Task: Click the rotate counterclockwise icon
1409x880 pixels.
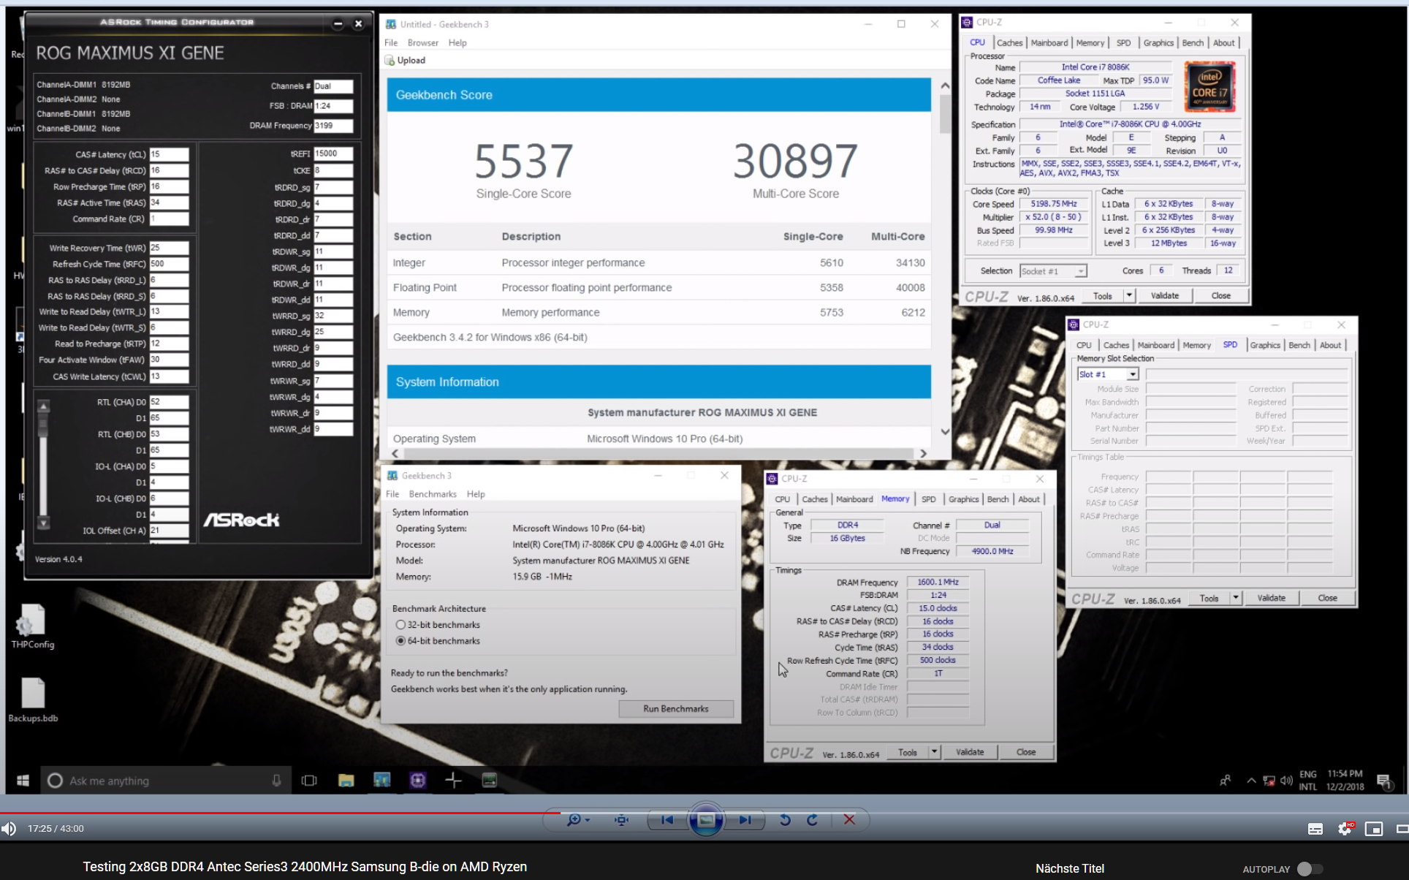Action: 785,820
